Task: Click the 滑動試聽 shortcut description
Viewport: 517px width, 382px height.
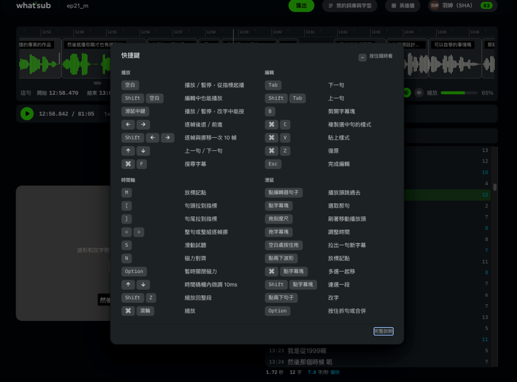Action: tap(195, 245)
